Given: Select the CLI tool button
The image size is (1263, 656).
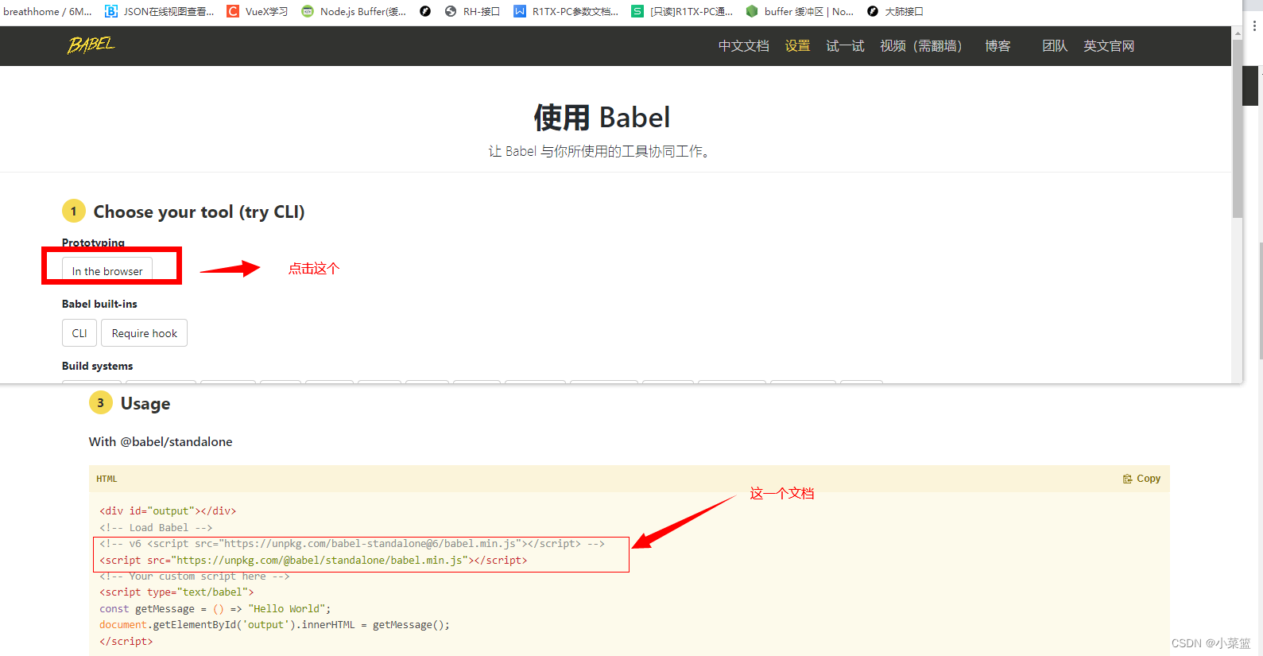Looking at the screenshot, I should click(79, 333).
